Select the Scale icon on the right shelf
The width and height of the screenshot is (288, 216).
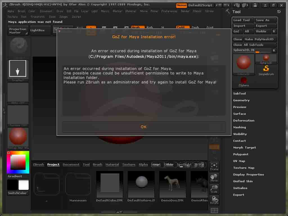(214, 189)
